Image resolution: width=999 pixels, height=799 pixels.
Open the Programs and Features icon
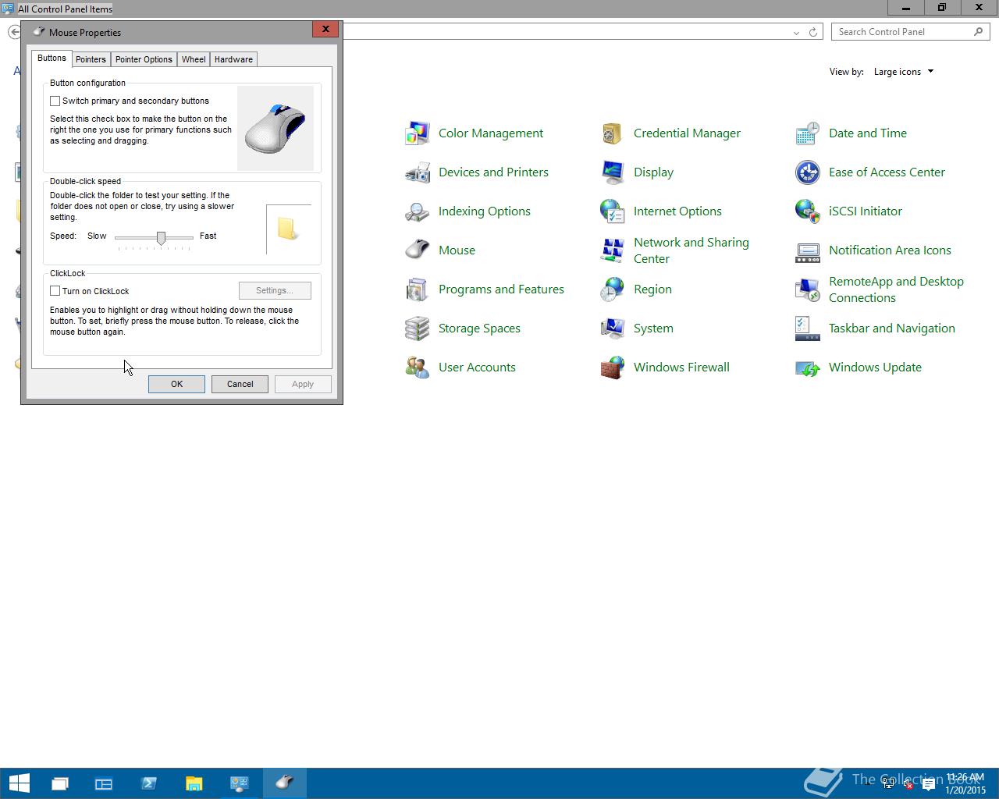(x=418, y=289)
